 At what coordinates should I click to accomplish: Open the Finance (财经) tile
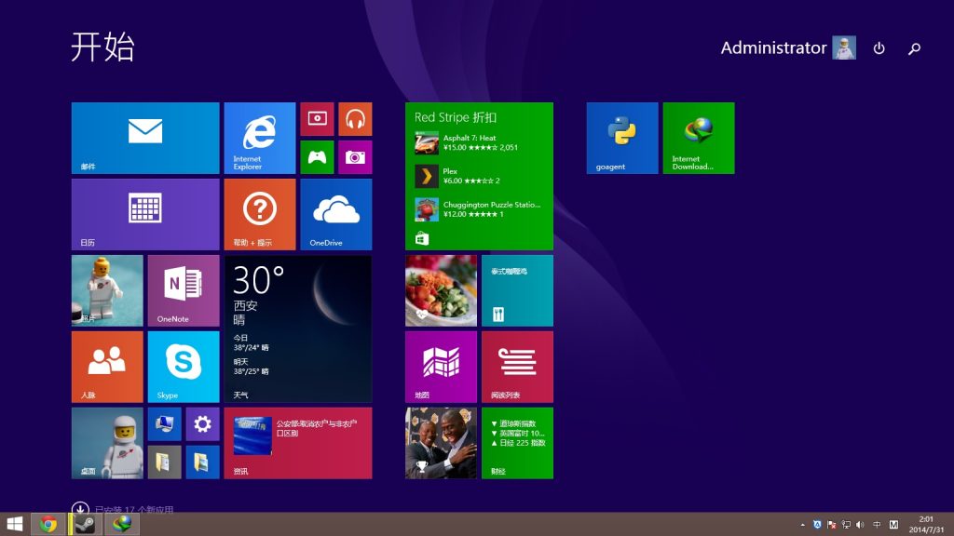click(x=518, y=443)
